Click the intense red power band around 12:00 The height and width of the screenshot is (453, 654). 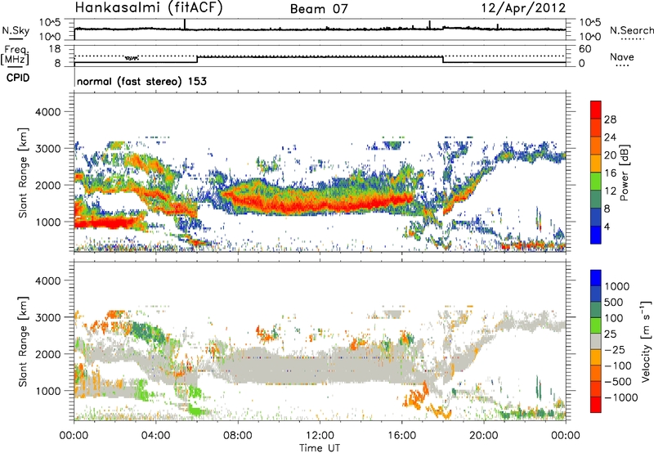pos(320,204)
